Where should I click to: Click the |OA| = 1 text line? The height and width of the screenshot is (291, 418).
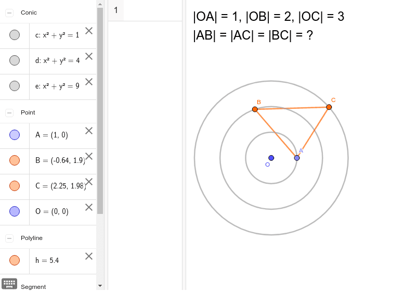point(269,16)
